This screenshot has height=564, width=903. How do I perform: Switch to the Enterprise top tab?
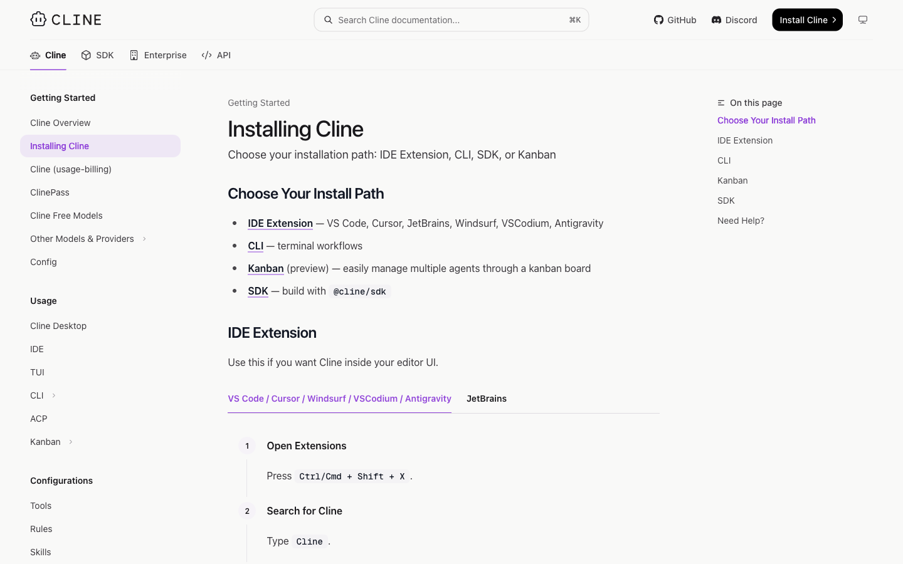click(x=158, y=55)
